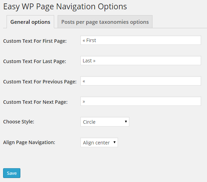The image size is (207, 182).
Task: Click the "Last »" text in the input
Action: click(89, 61)
